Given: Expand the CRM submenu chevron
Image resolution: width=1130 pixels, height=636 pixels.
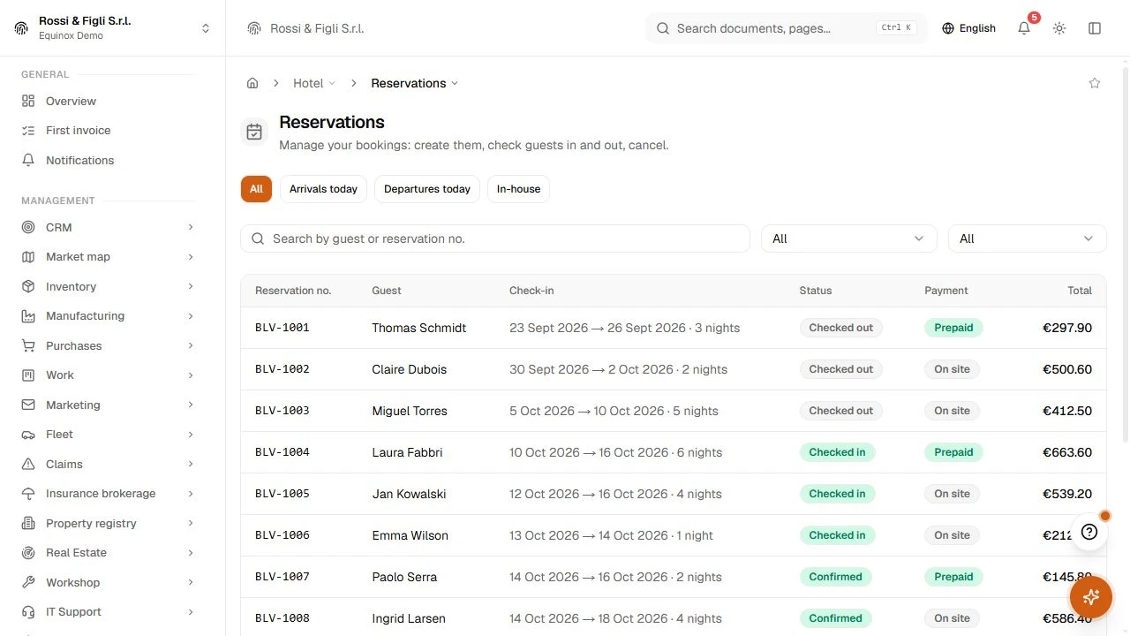Looking at the screenshot, I should (191, 227).
